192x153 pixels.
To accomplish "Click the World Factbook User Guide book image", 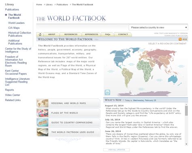I will 43,132.
